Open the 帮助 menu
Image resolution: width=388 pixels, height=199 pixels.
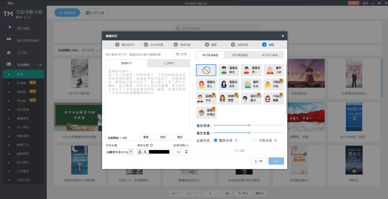[10, 3]
